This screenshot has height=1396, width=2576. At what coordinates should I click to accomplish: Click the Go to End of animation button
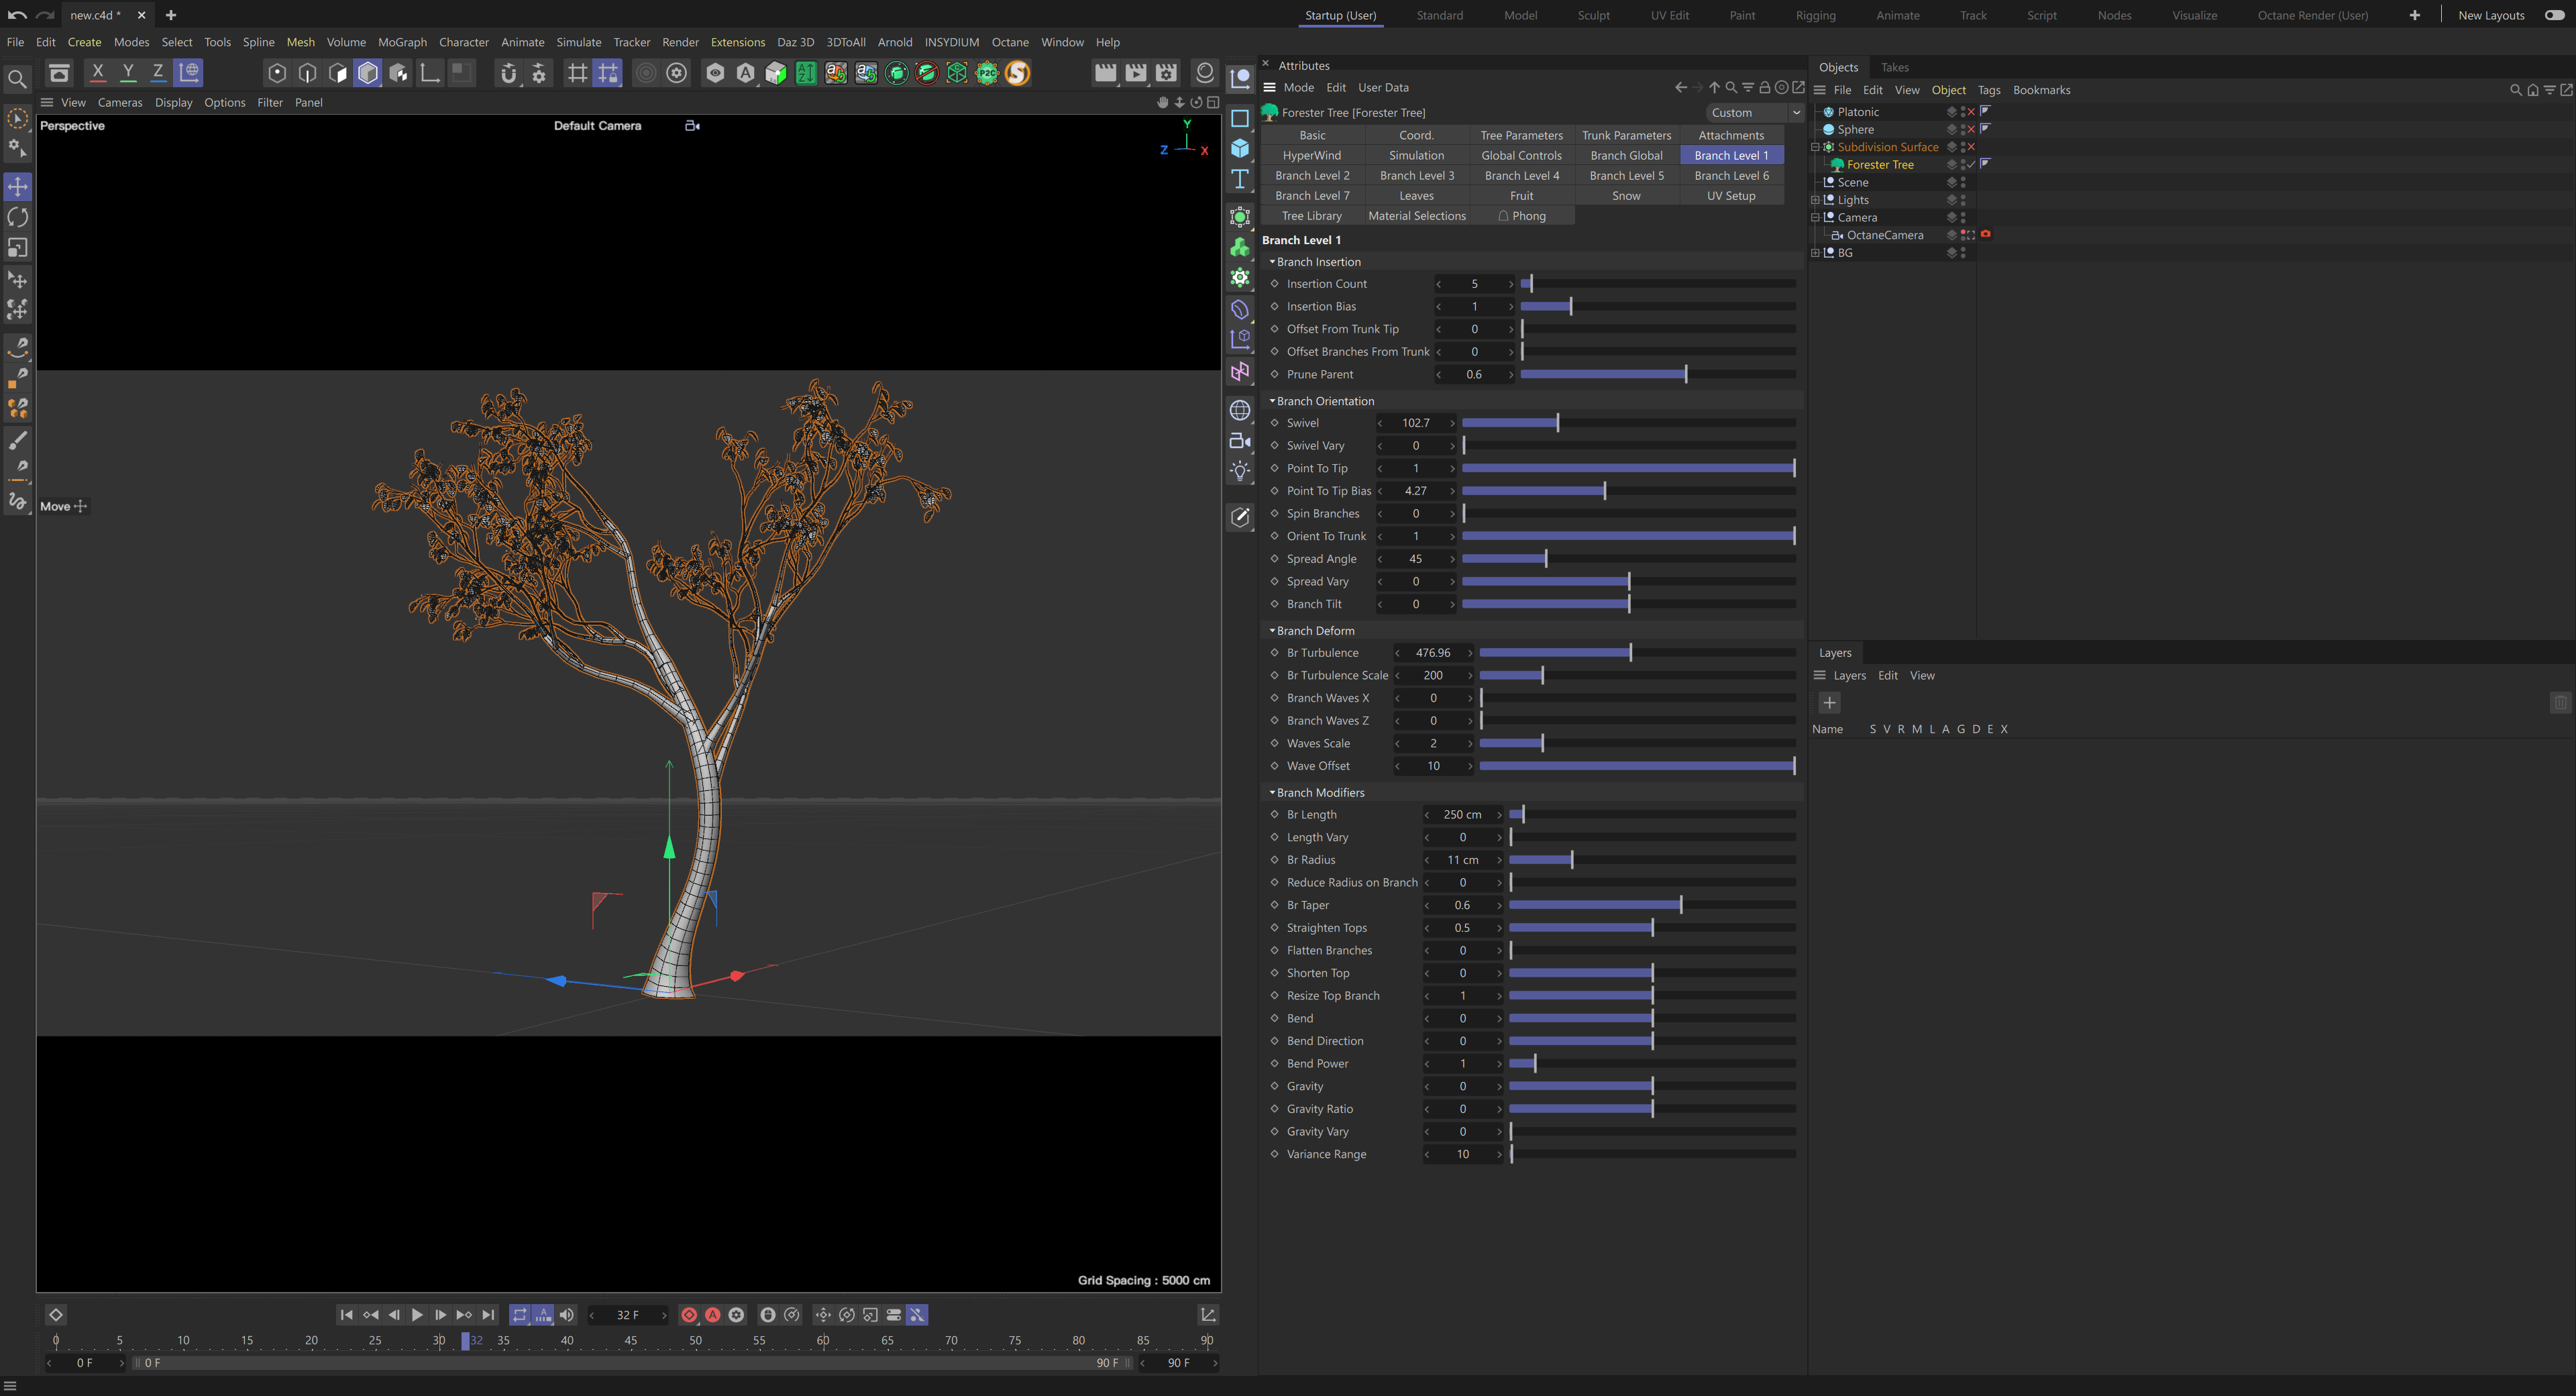click(488, 1315)
